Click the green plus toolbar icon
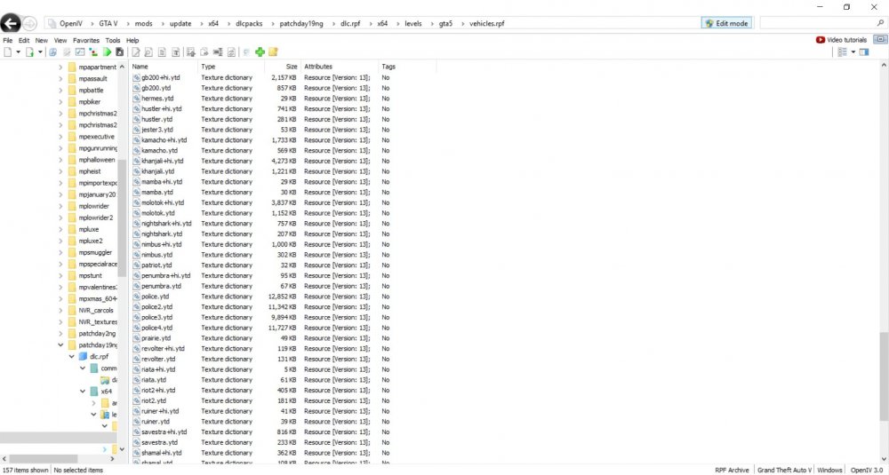 point(260,52)
